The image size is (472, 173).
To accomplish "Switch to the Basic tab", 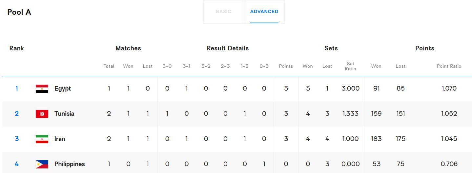I will click(224, 12).
